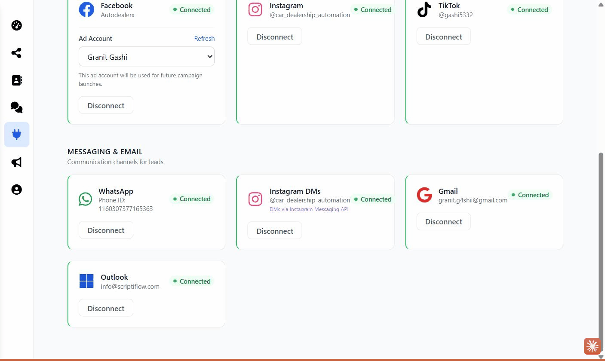Click the ad account helper text

click(141, 80)
